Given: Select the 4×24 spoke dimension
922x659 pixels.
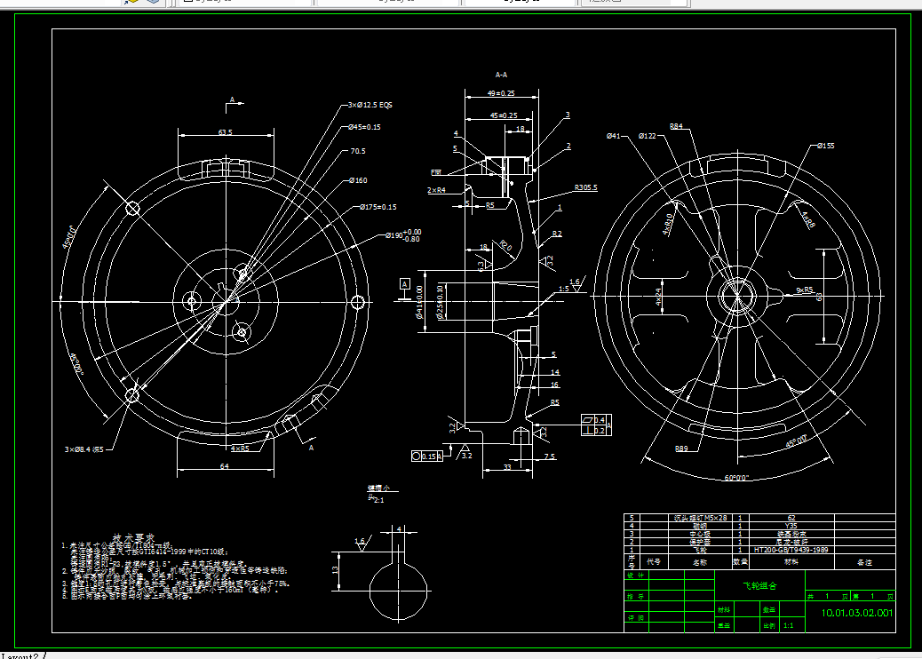Looking at the screenshot, I should coord(658,297).
